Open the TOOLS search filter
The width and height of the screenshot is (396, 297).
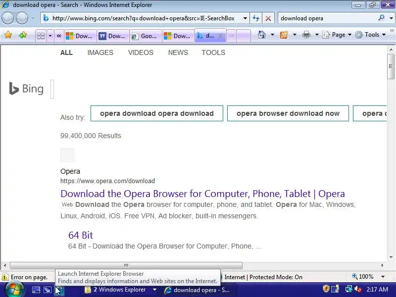point(213,52)
